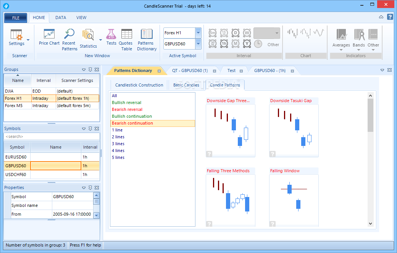
Task: Select the 30m interval icon
Action: pyautogui.click(x=213, y=44)
